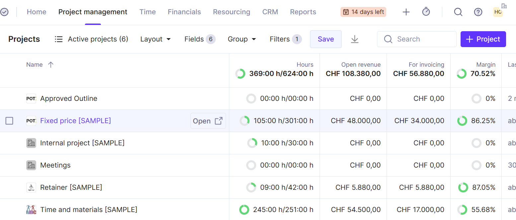Click the Approved Outline project logo
This screenshot has width=516, height=220.
click(x=31, y=99)
